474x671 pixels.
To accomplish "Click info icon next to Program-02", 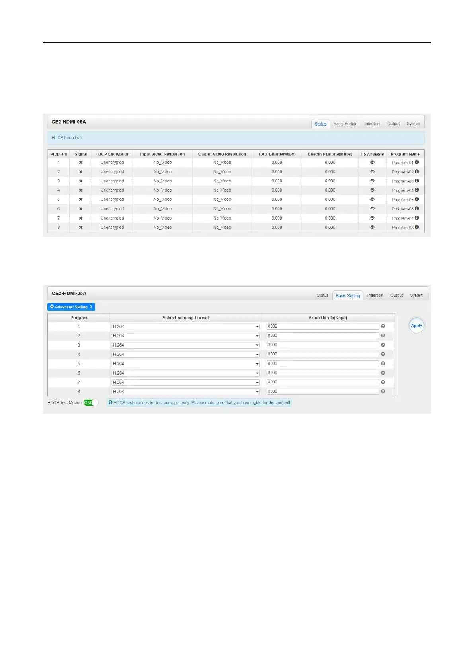I will click(417, 171).
